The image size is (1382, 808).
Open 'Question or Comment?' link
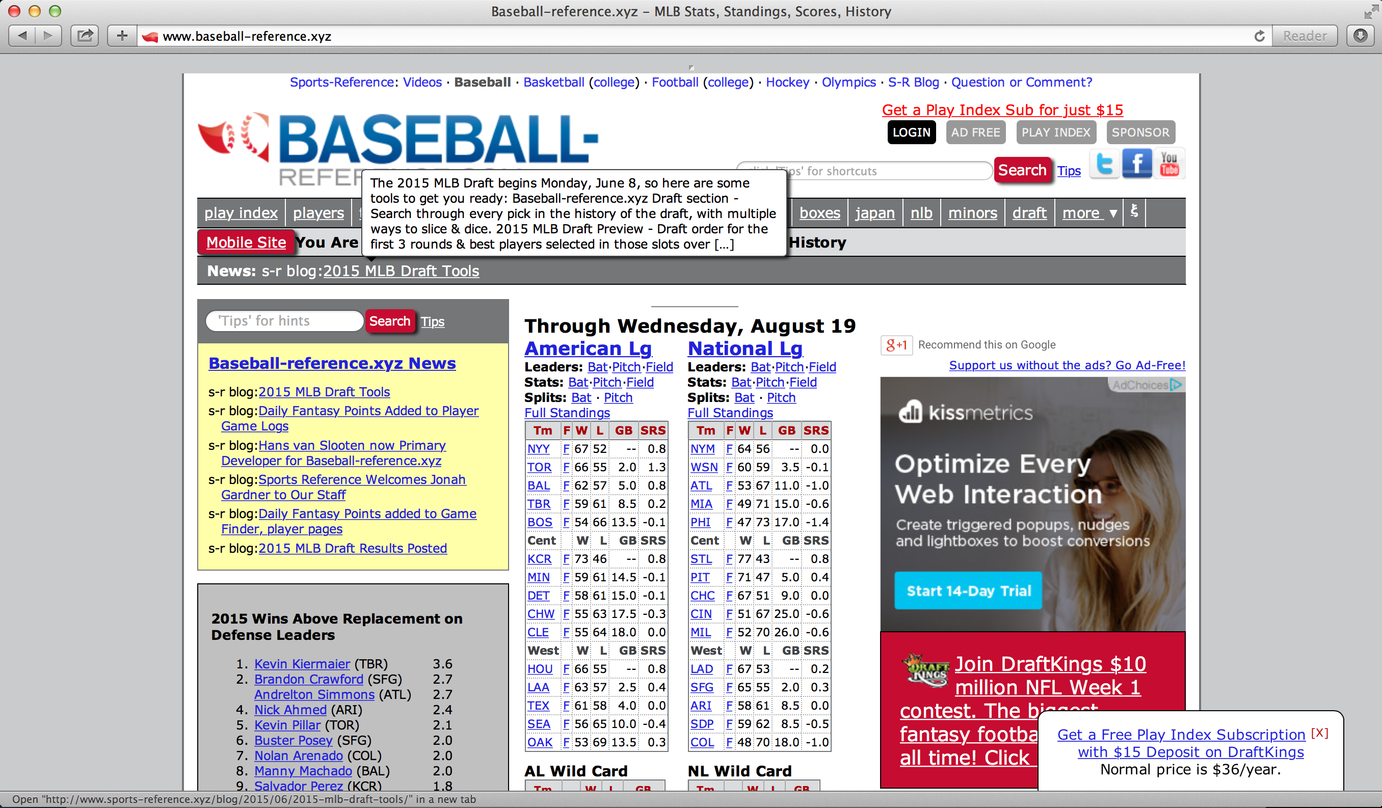[x=1021, y=82]
